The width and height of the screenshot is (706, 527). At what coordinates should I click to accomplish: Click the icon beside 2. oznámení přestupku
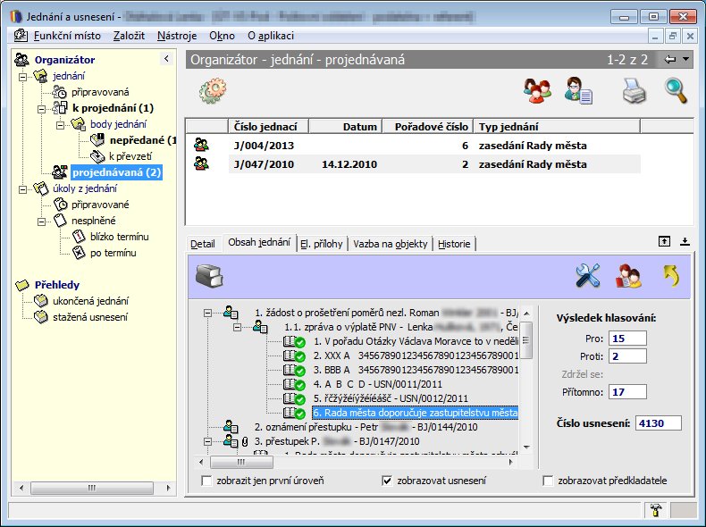(x=231, y=426)
